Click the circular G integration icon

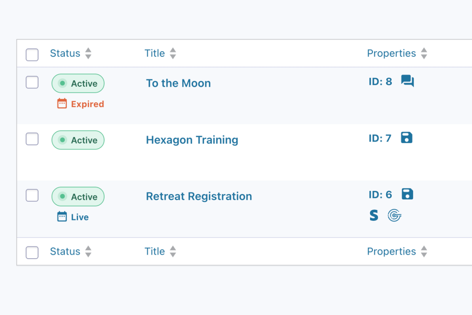coord(394,215)
